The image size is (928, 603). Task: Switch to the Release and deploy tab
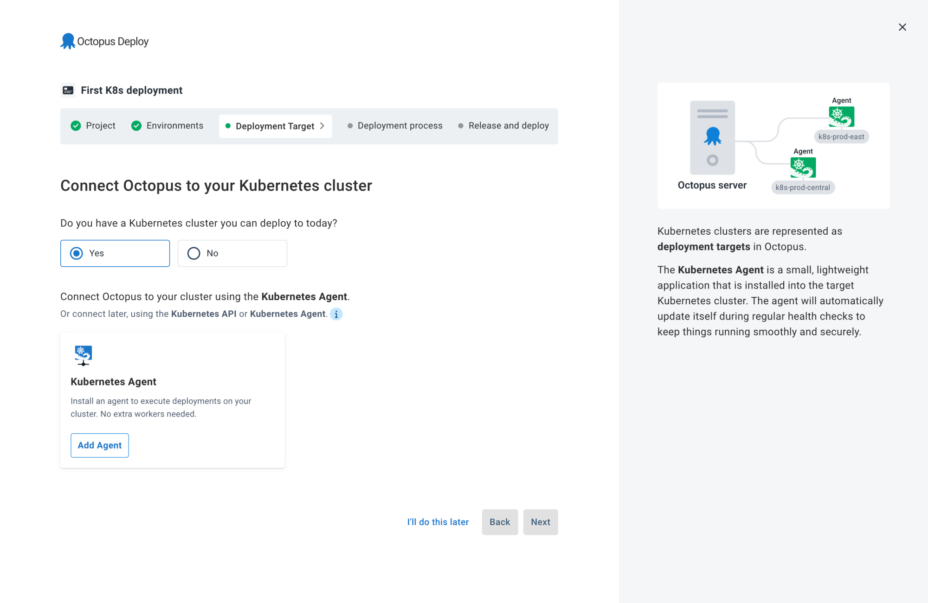click(x=509, y=126)
